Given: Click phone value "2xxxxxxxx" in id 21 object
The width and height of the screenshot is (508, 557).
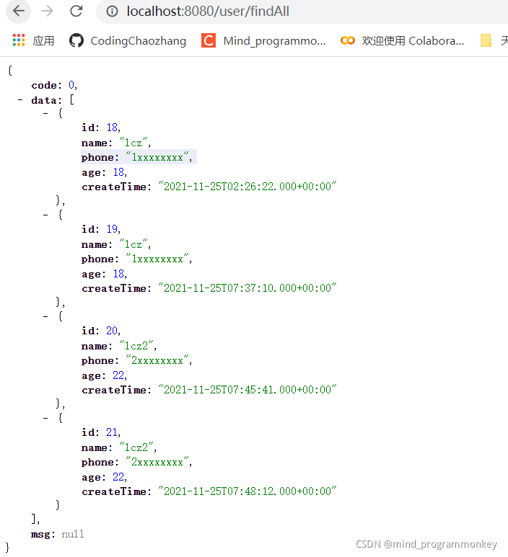Looking at the screenshot, I should 157,461.
